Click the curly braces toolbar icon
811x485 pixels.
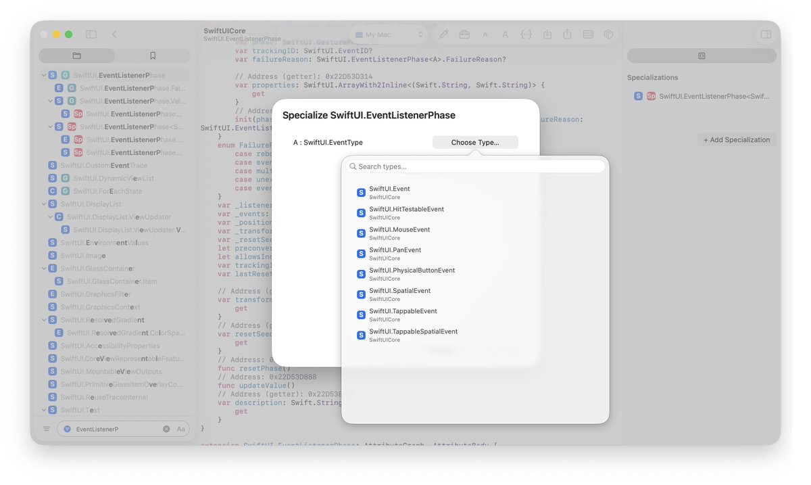pyautogui.click(x=526, y=34)
